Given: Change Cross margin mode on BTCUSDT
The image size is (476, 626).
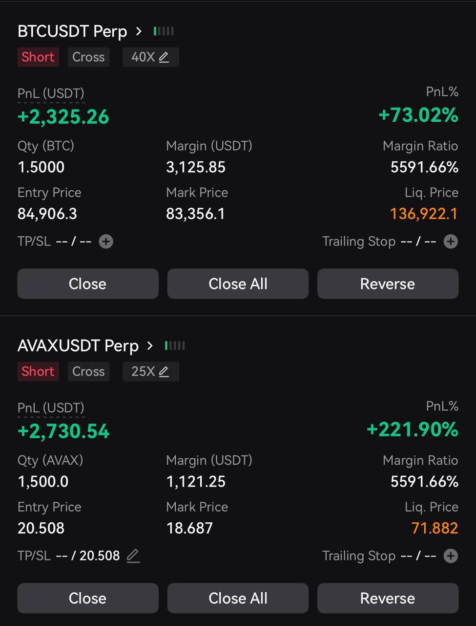Looking at the screenshot, I should click(88, 57).
